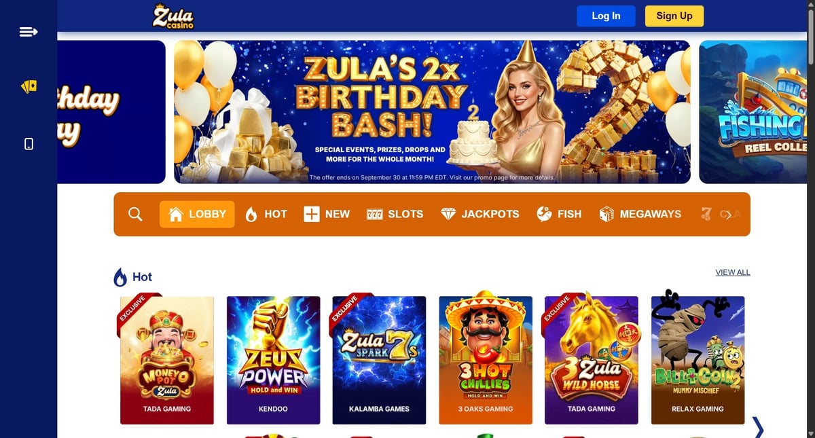
Task: Open the Zeus Power game thumbnail
Action: [x=273, y=361]
